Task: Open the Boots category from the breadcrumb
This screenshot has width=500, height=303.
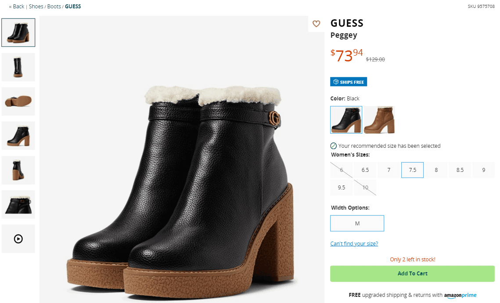Action: tap(54, 6)
